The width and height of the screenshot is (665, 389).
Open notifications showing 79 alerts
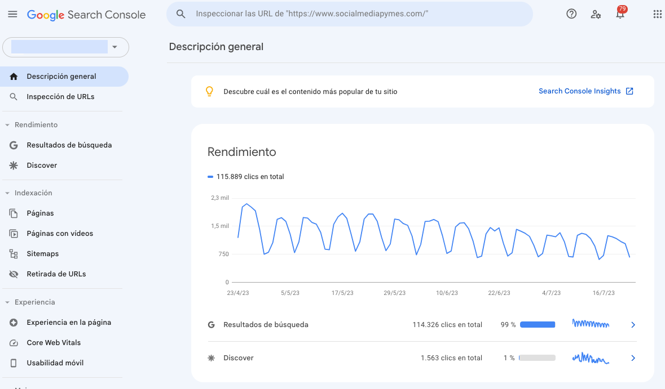point(620,14)
